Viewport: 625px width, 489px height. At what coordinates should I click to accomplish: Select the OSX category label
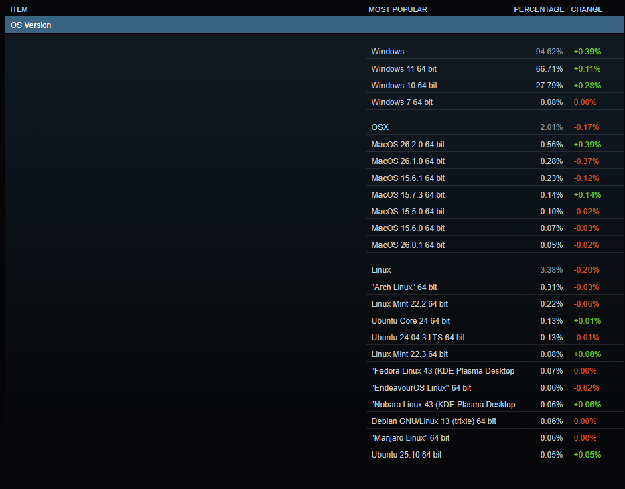click(x=380, y=127)
